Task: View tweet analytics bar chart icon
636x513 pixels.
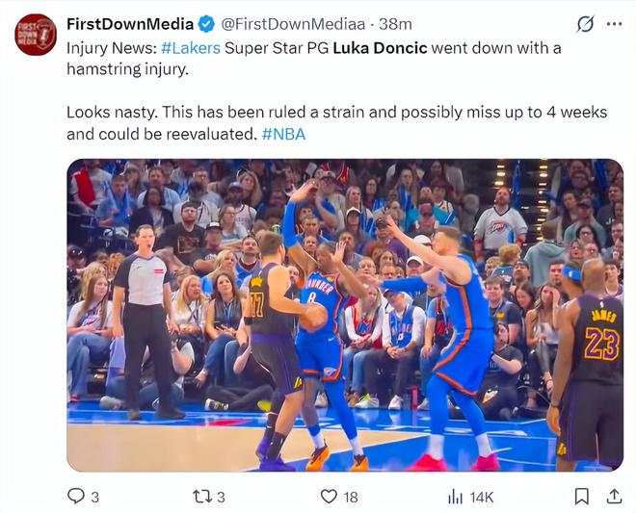Action: 456,496
